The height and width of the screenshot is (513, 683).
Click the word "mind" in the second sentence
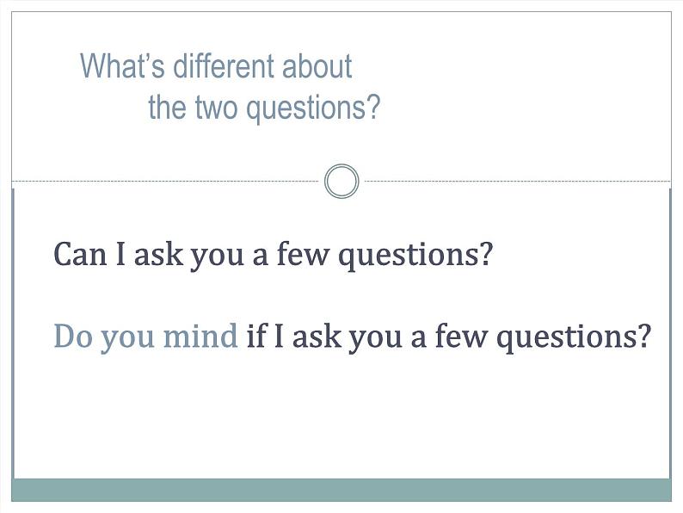click(200, 336)
